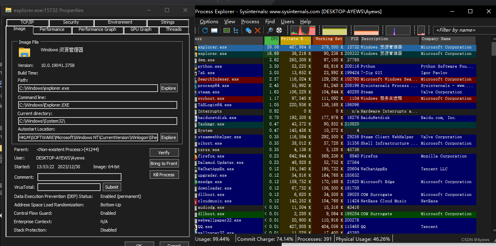Click the I/O mini graph with blue spike
496x246 pixels.
pos(398,30)
